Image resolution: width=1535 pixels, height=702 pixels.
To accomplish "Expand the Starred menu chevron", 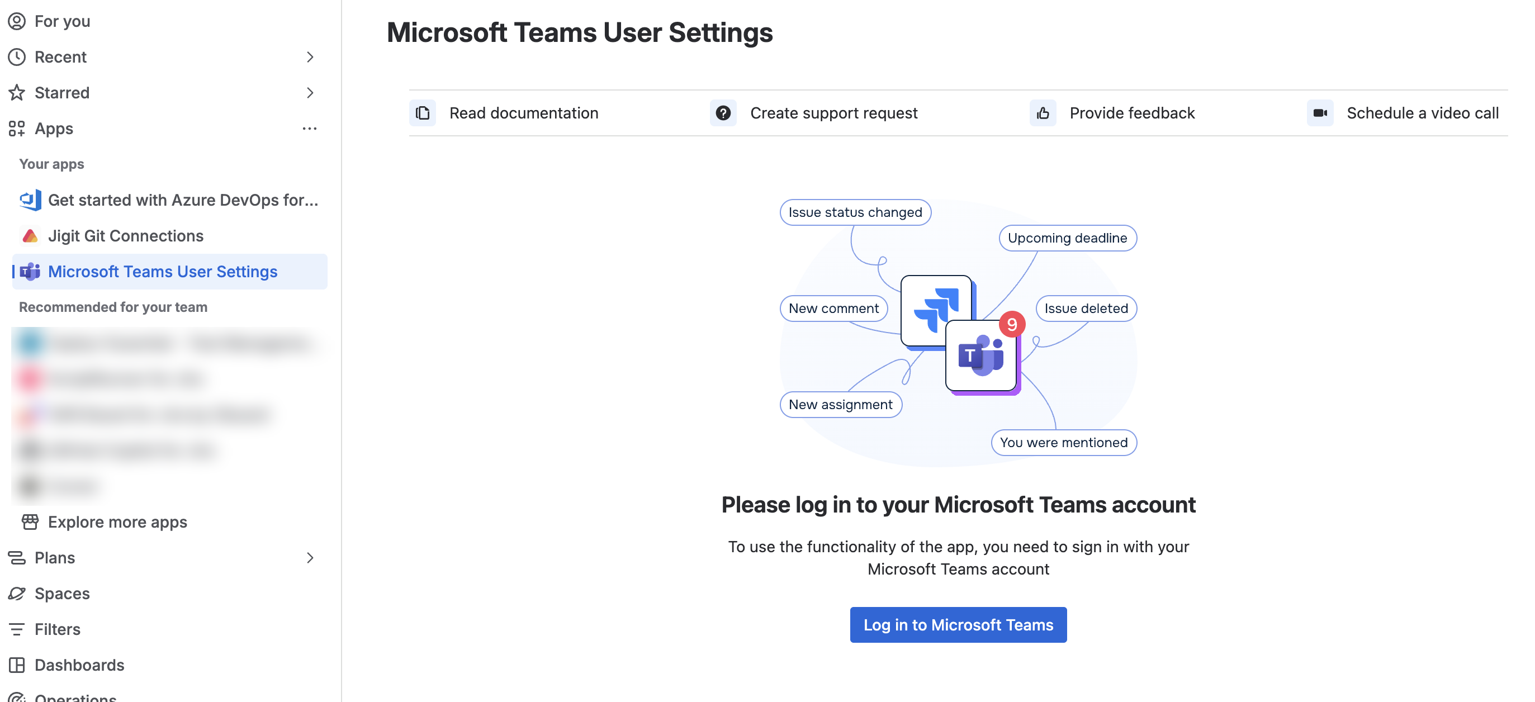I will (310, 93).
